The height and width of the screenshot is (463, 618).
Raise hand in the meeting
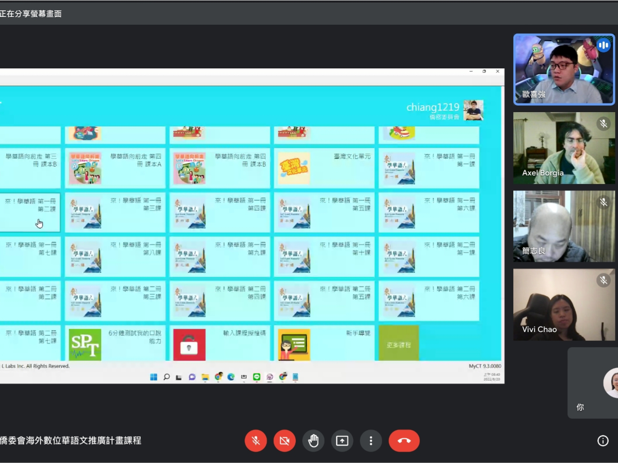point(313,441)
